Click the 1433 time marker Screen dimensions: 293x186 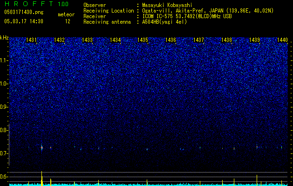pyautogui.click(x=87, y=40)
